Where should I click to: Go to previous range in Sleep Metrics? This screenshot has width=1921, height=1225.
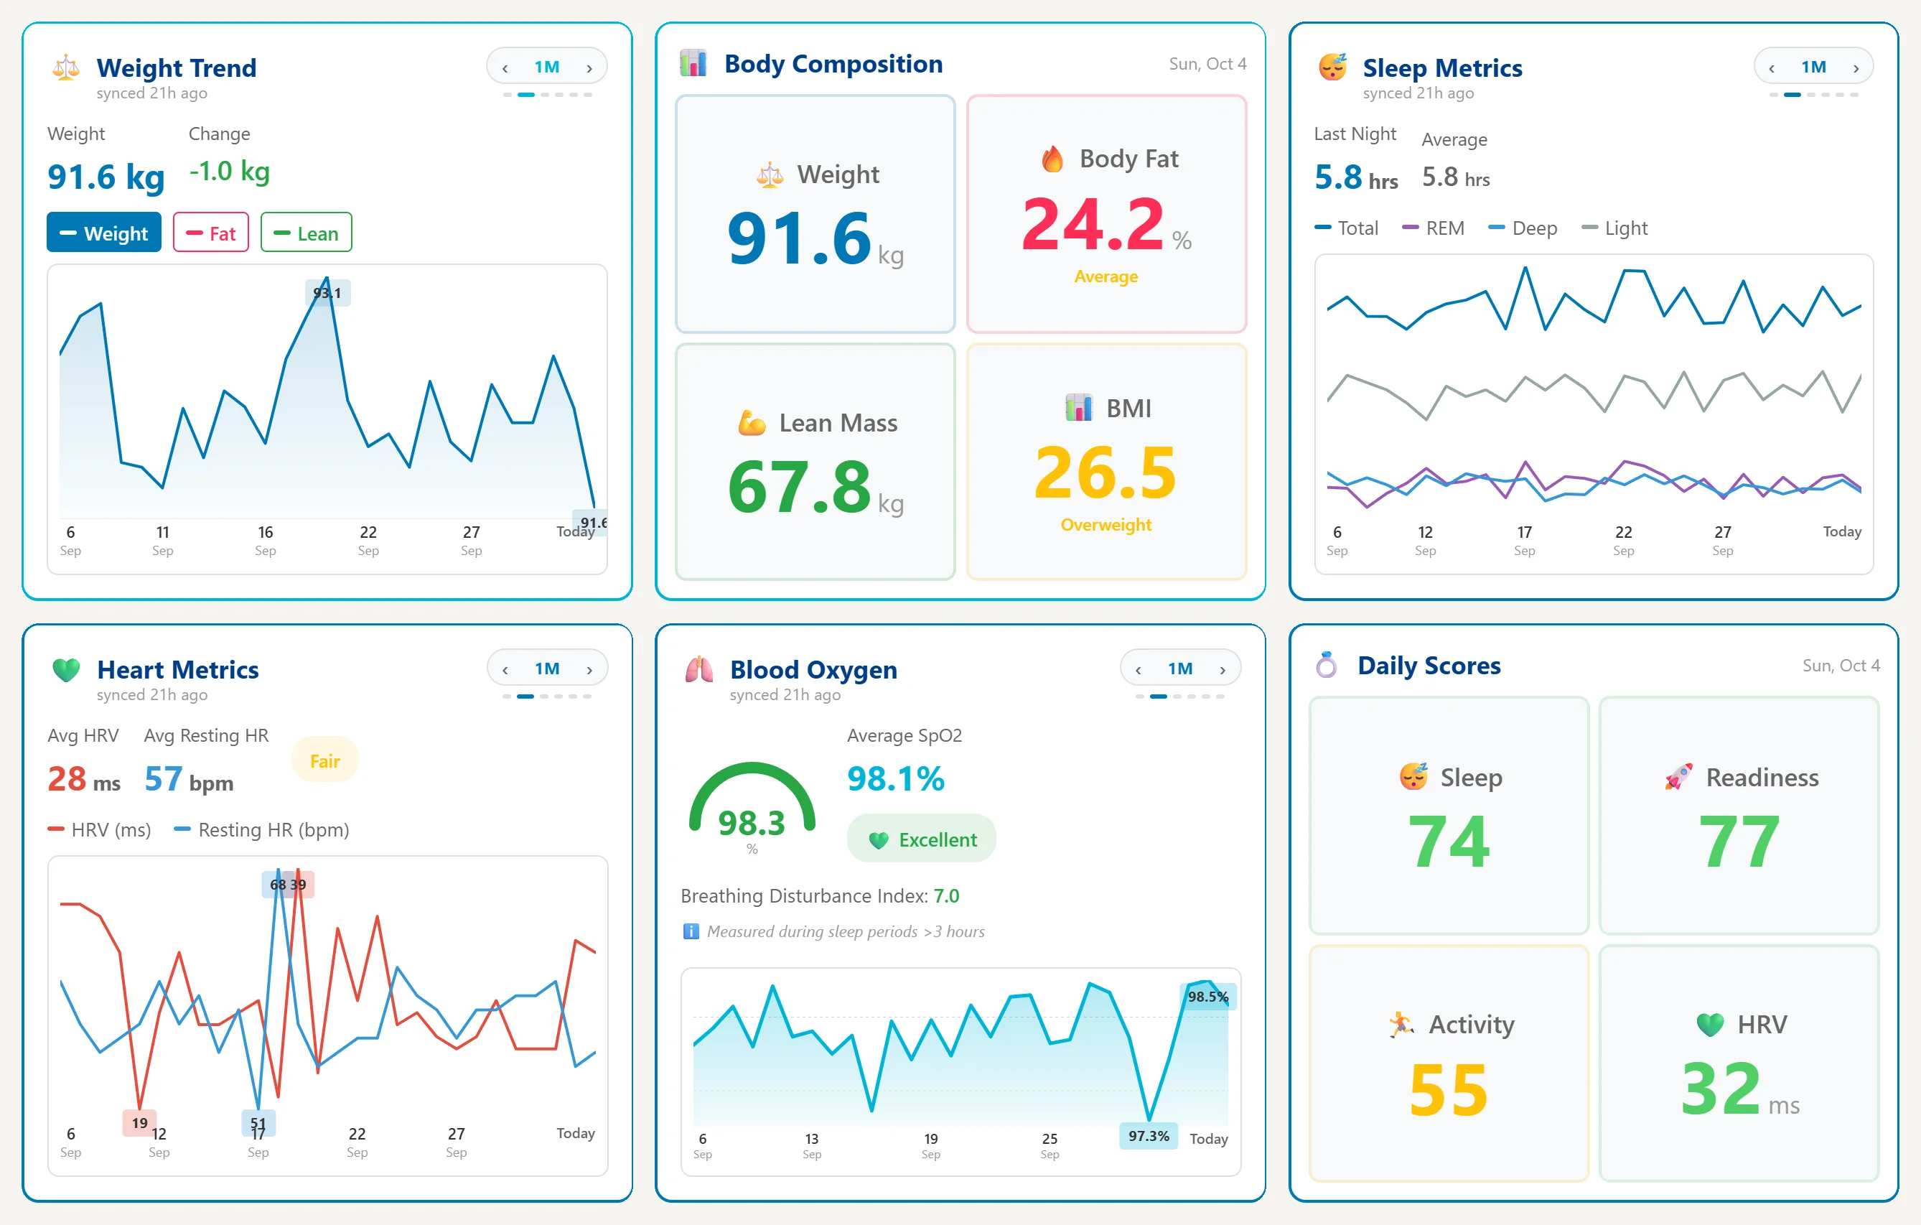(1772, 67)
